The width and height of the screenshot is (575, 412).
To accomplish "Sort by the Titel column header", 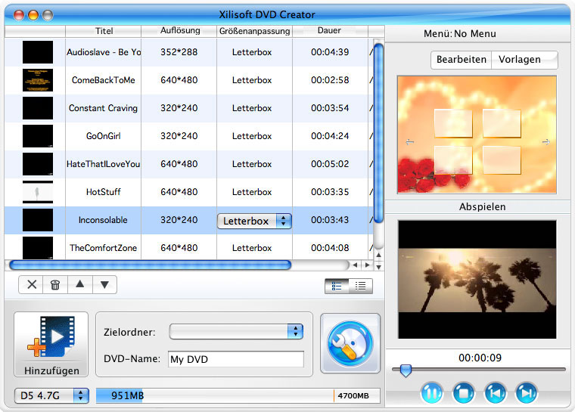I will point(104,31).
